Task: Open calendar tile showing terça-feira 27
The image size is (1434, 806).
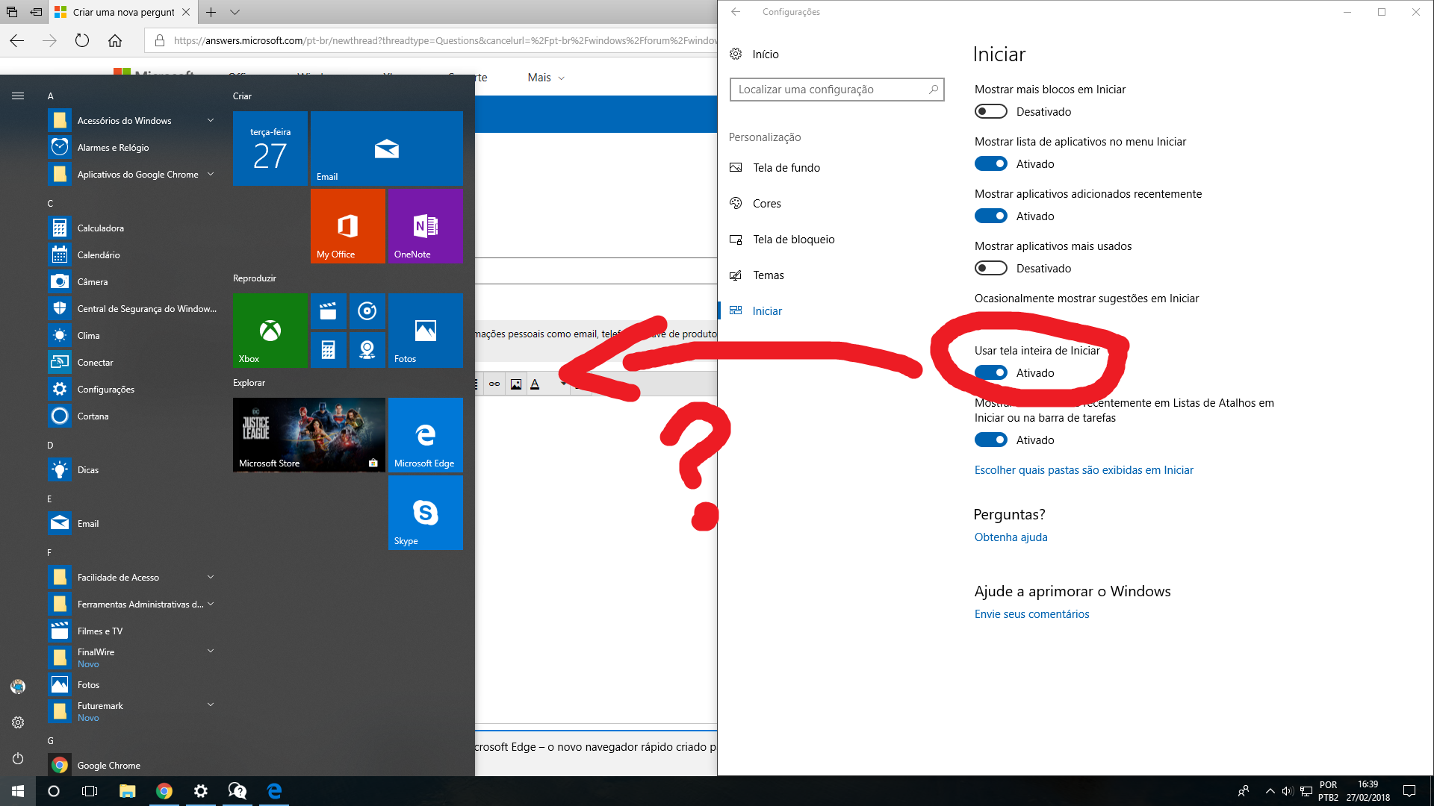Action: pos(270,148)
